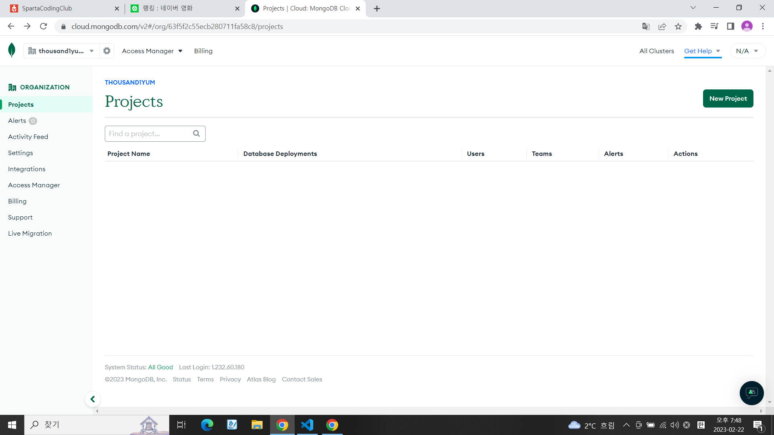Click the Users column header
Viewport: 774px width, 435px height.
click(x=476, y=154)
